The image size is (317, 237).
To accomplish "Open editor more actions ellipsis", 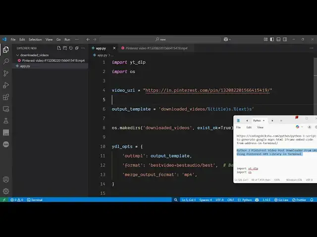I will (312, 48).
